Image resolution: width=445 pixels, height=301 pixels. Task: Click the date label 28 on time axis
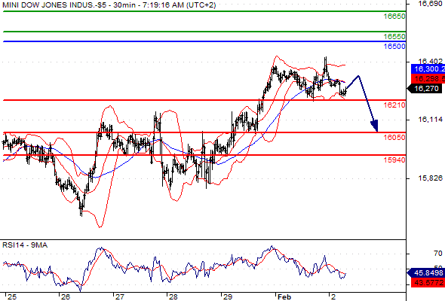pos(173,296)
